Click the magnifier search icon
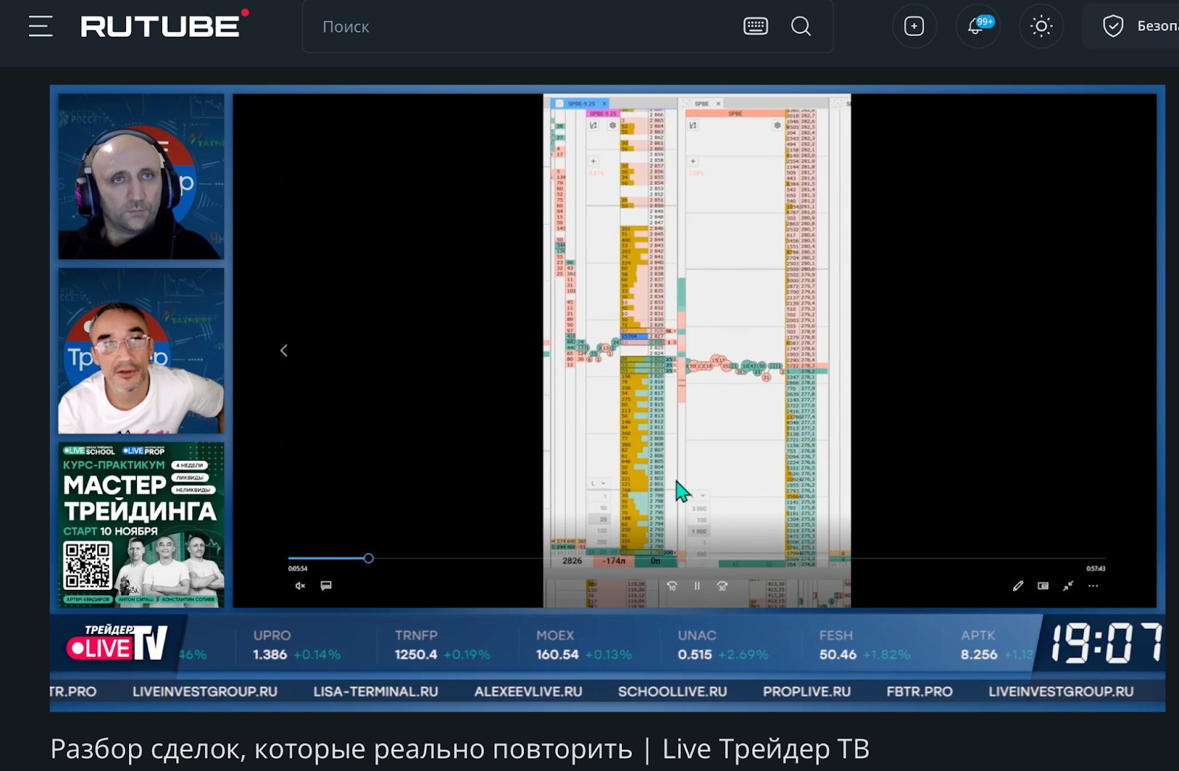This screenshot has height=771, width=1179. (801, 27)
